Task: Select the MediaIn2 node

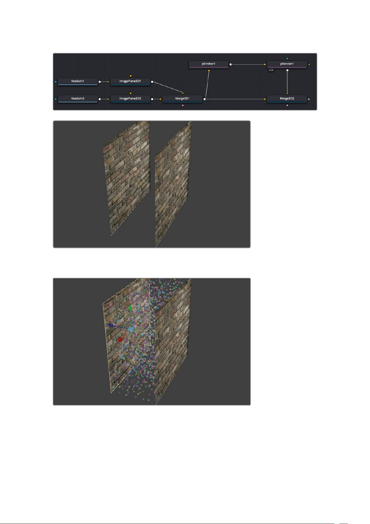Action: (78, 99)
